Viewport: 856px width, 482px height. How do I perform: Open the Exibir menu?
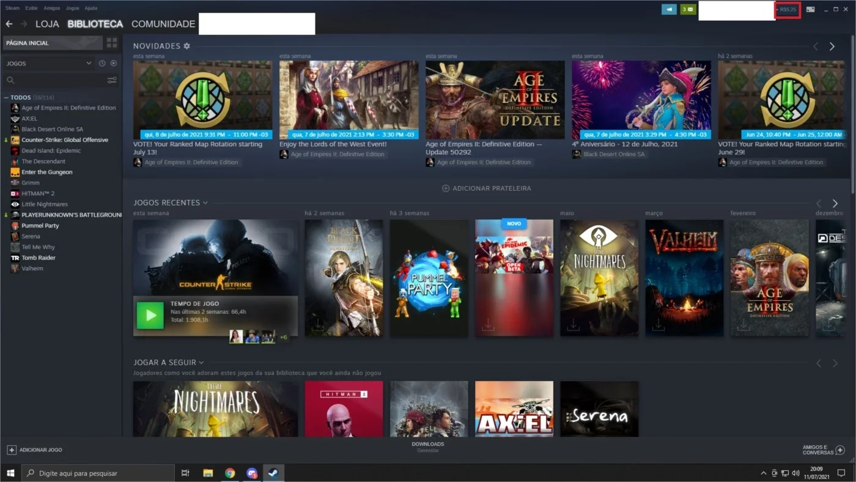pyautogui.click(x=31, y=8)
